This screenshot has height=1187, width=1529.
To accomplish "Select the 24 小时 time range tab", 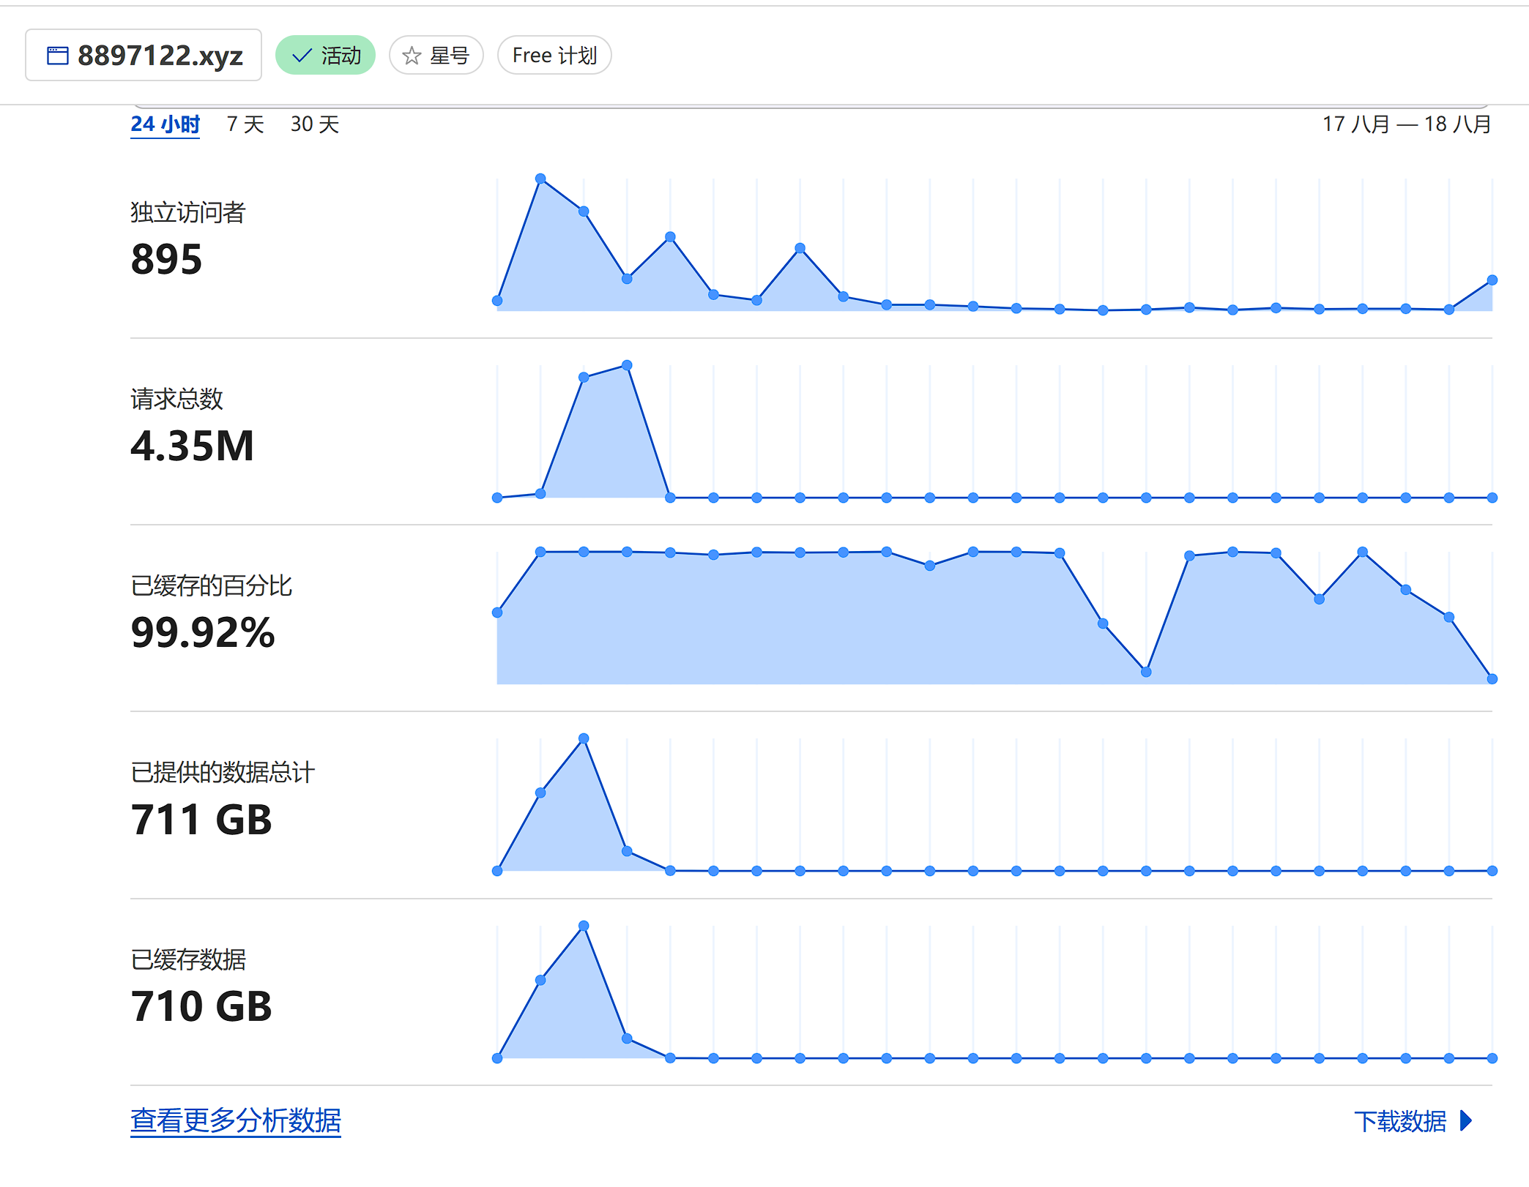I will click(x=165, y=124).
